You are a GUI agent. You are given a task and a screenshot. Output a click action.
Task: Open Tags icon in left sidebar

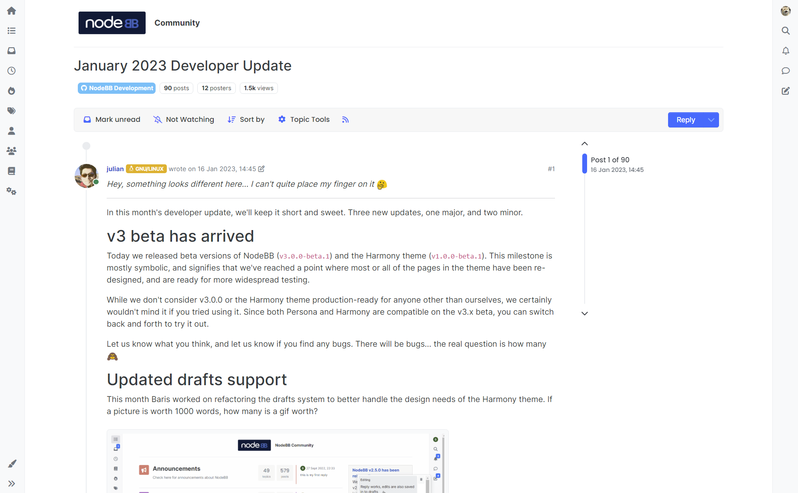click(x=12, y=111)
